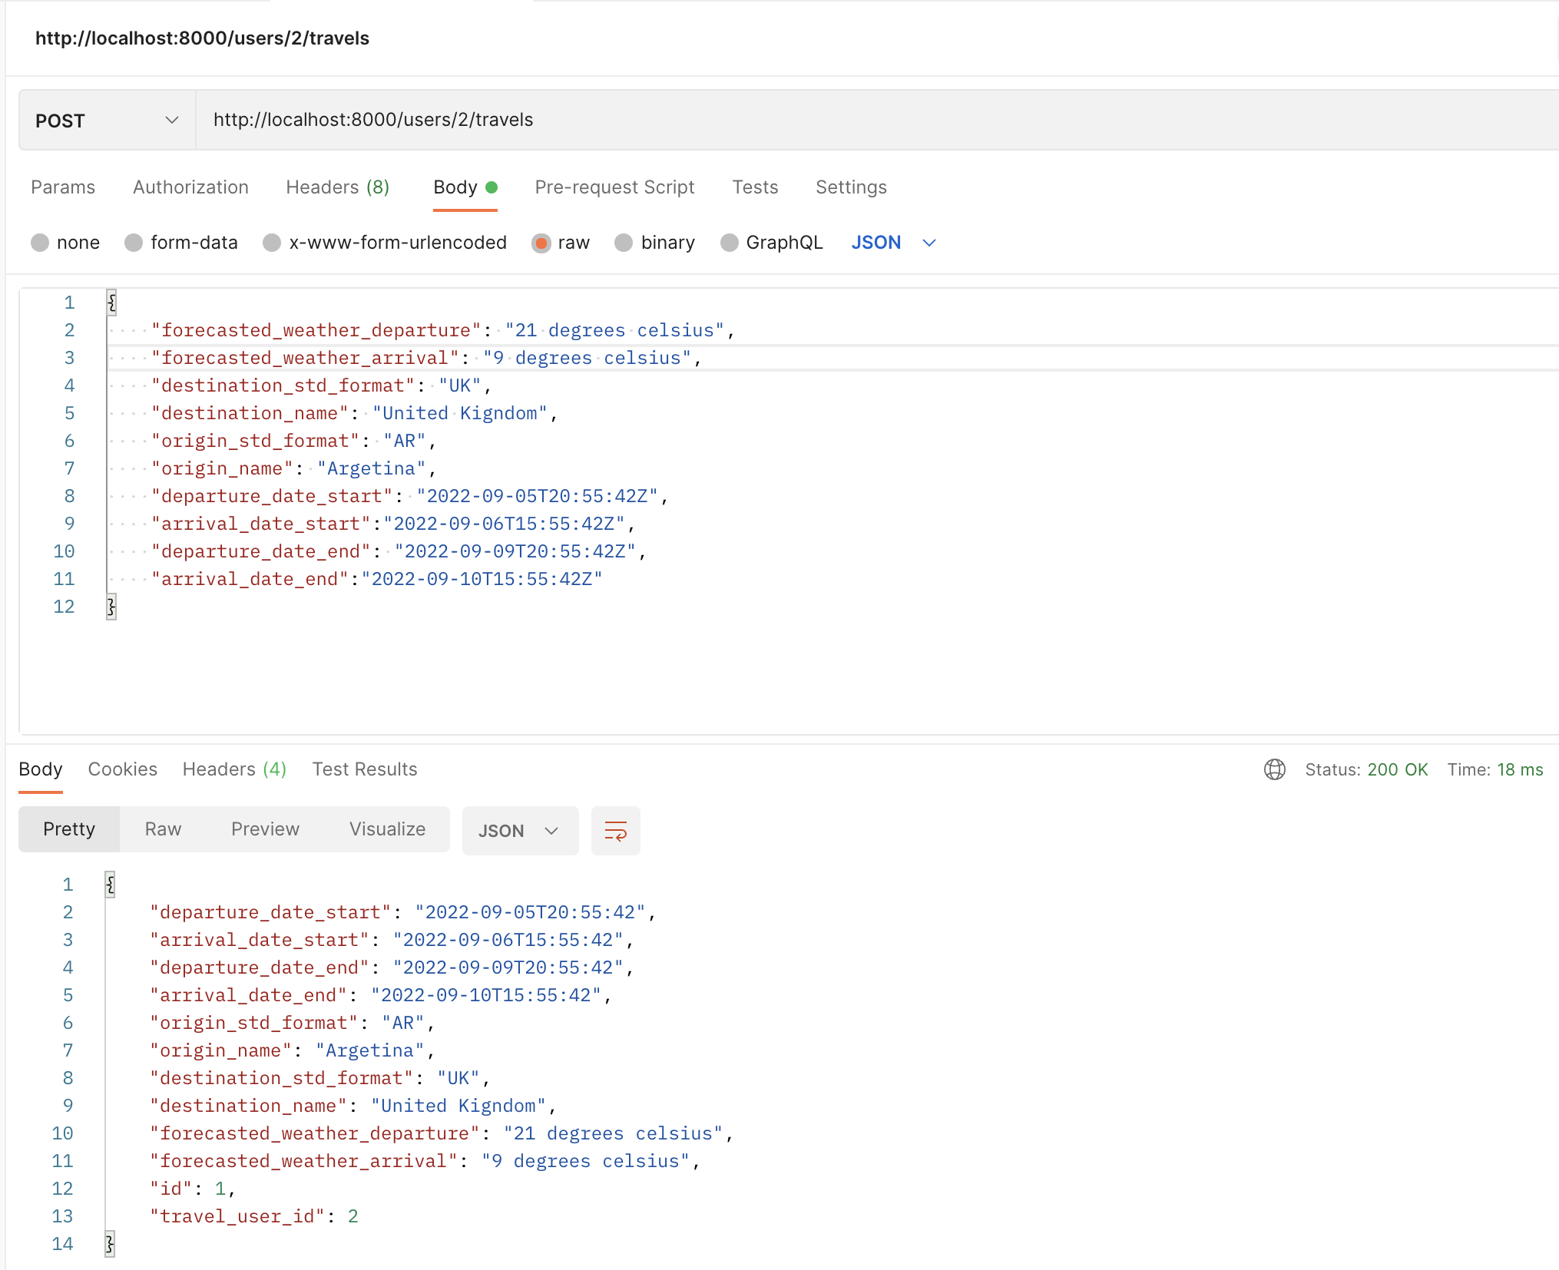The width and height of the screenshot is (1559, 1270).
Task: Open Pre-request Script tab
Action: pyautogui.click(x=614, y=187)
